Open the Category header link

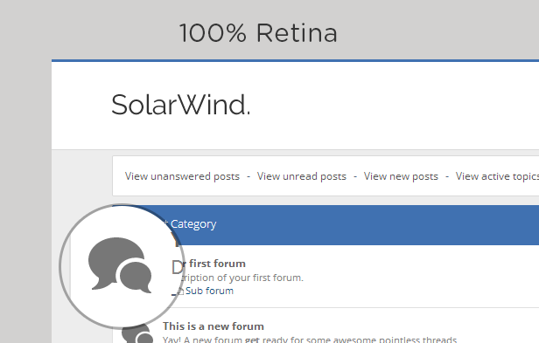193,224
